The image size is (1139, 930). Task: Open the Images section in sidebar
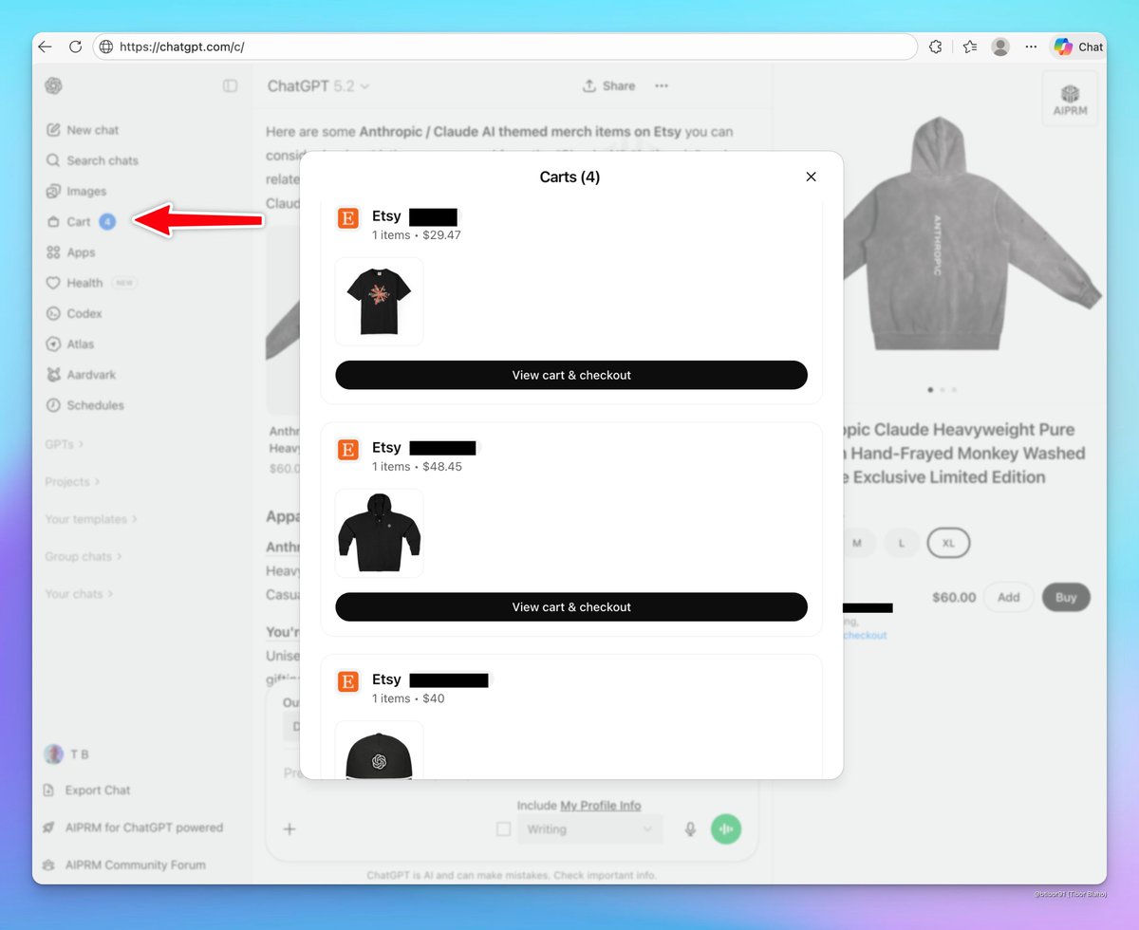point(85,191)
